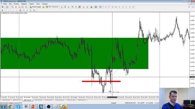The image size is (195, 109).
Task: Open Skype from the taskbar
Action: (x=18, y=107)
